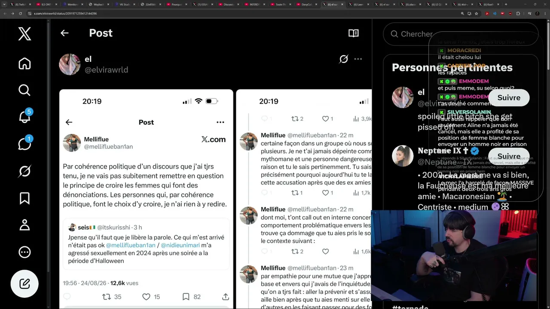Open the X logo home link
Viewport: 550px width, 309px height.
pos(24,33)
